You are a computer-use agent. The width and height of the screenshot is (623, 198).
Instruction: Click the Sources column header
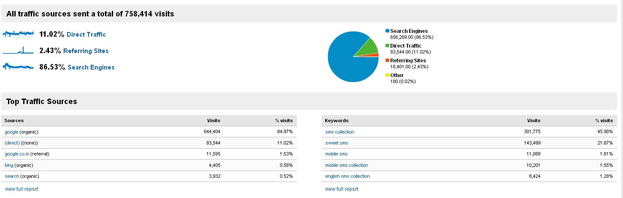tap(14, 120)
